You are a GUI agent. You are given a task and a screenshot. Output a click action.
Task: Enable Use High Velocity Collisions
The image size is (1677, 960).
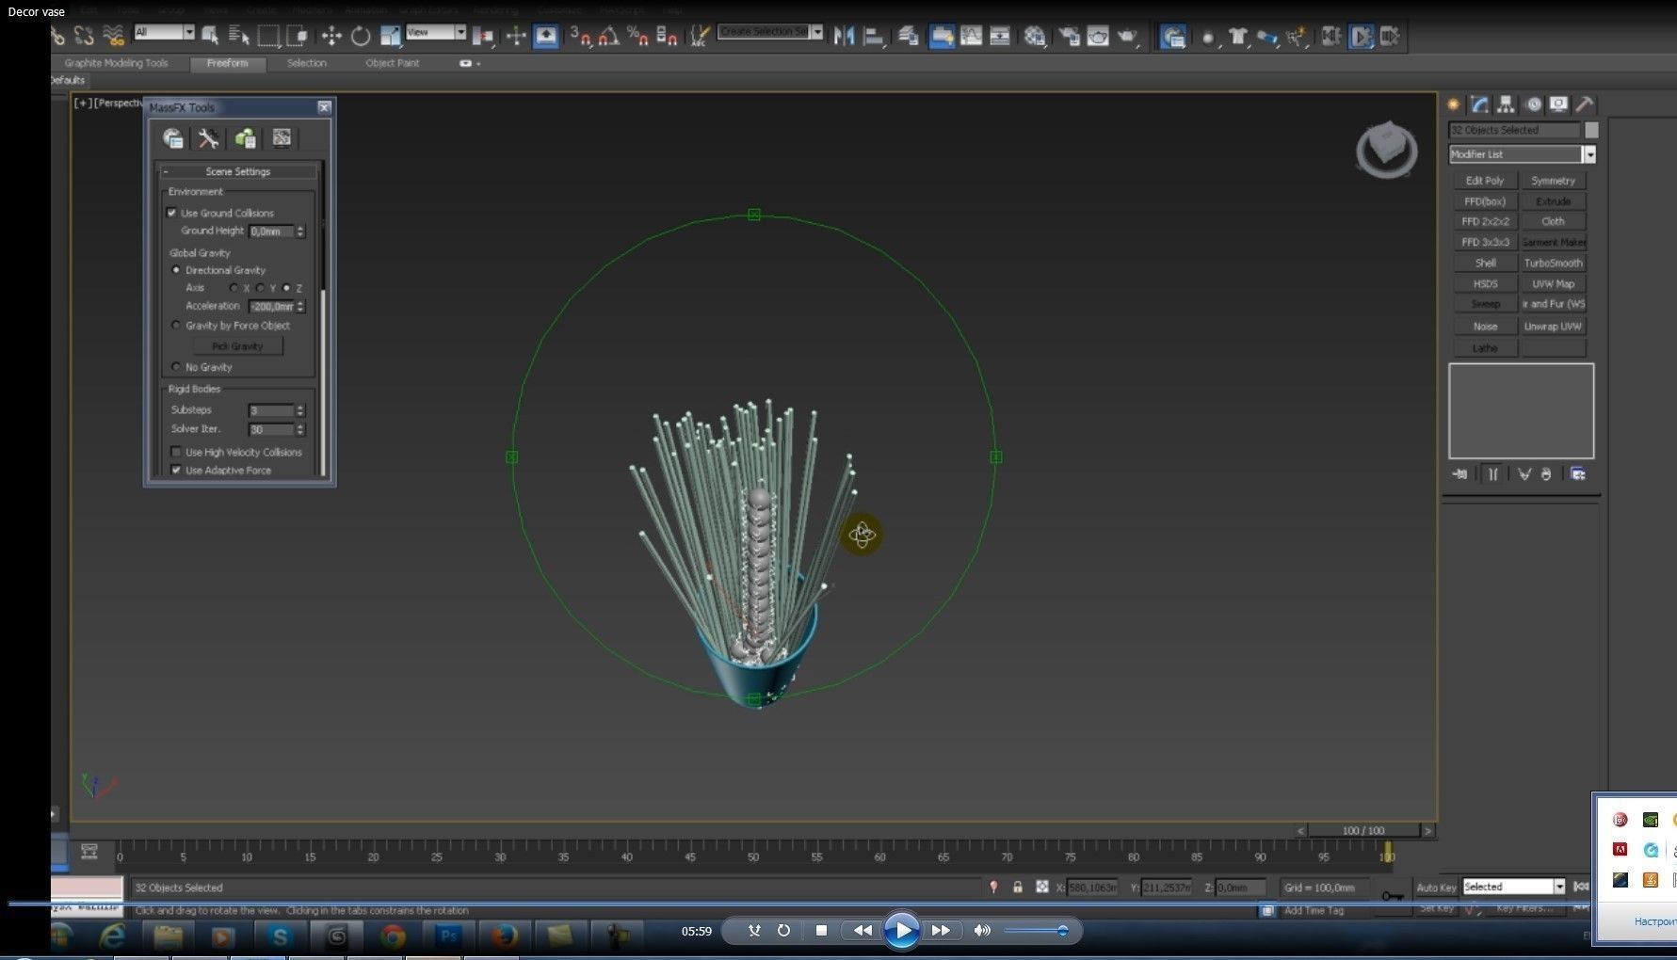pos(176,452)
